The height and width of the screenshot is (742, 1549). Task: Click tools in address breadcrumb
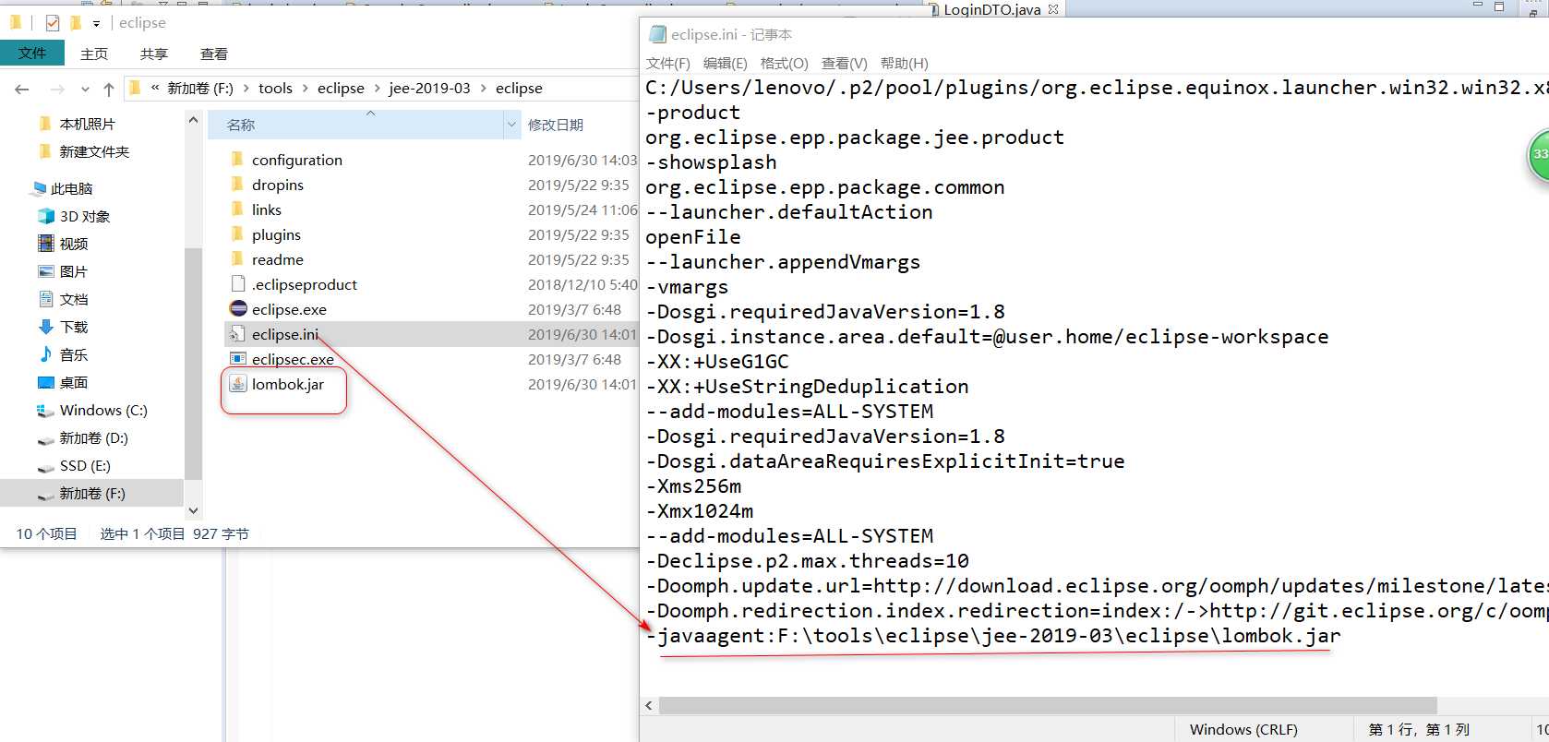tap(275, 89)
